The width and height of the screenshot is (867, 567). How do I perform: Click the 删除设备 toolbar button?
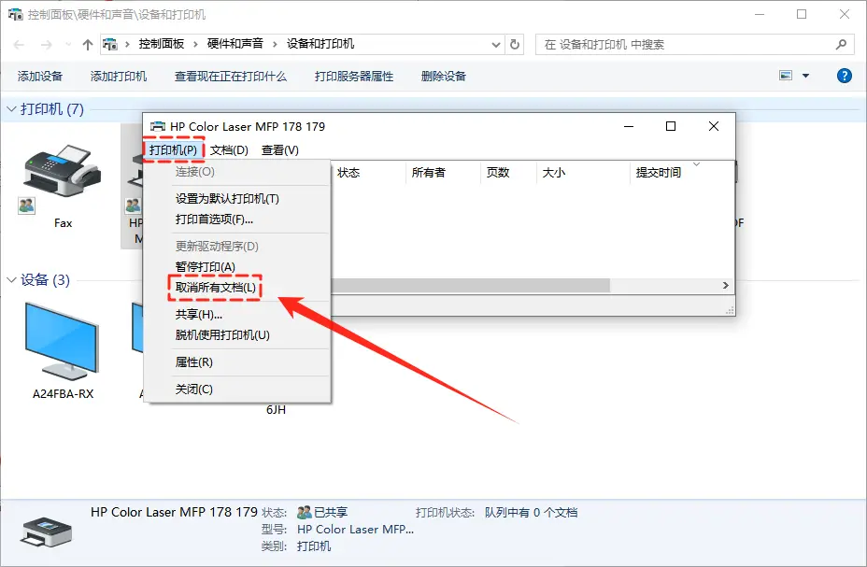pyautogui.click(x=442, y=76)
